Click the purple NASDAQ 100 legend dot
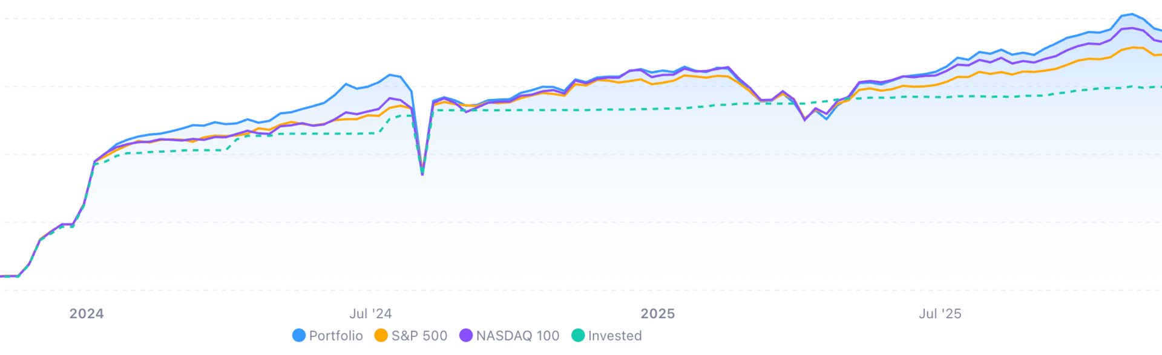Image resolution: width=1162 pixels, height=355 pixels. [x=466, y=336]
